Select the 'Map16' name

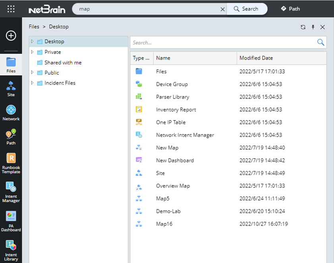pos(164,224)
